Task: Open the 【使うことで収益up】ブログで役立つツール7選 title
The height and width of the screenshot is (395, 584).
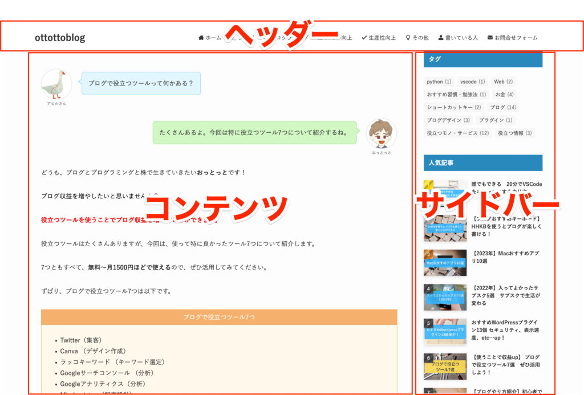Action: point(505,365)
